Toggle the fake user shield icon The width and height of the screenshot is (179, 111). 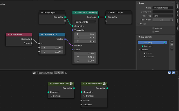pyautogui.click(x=56, y=73)
